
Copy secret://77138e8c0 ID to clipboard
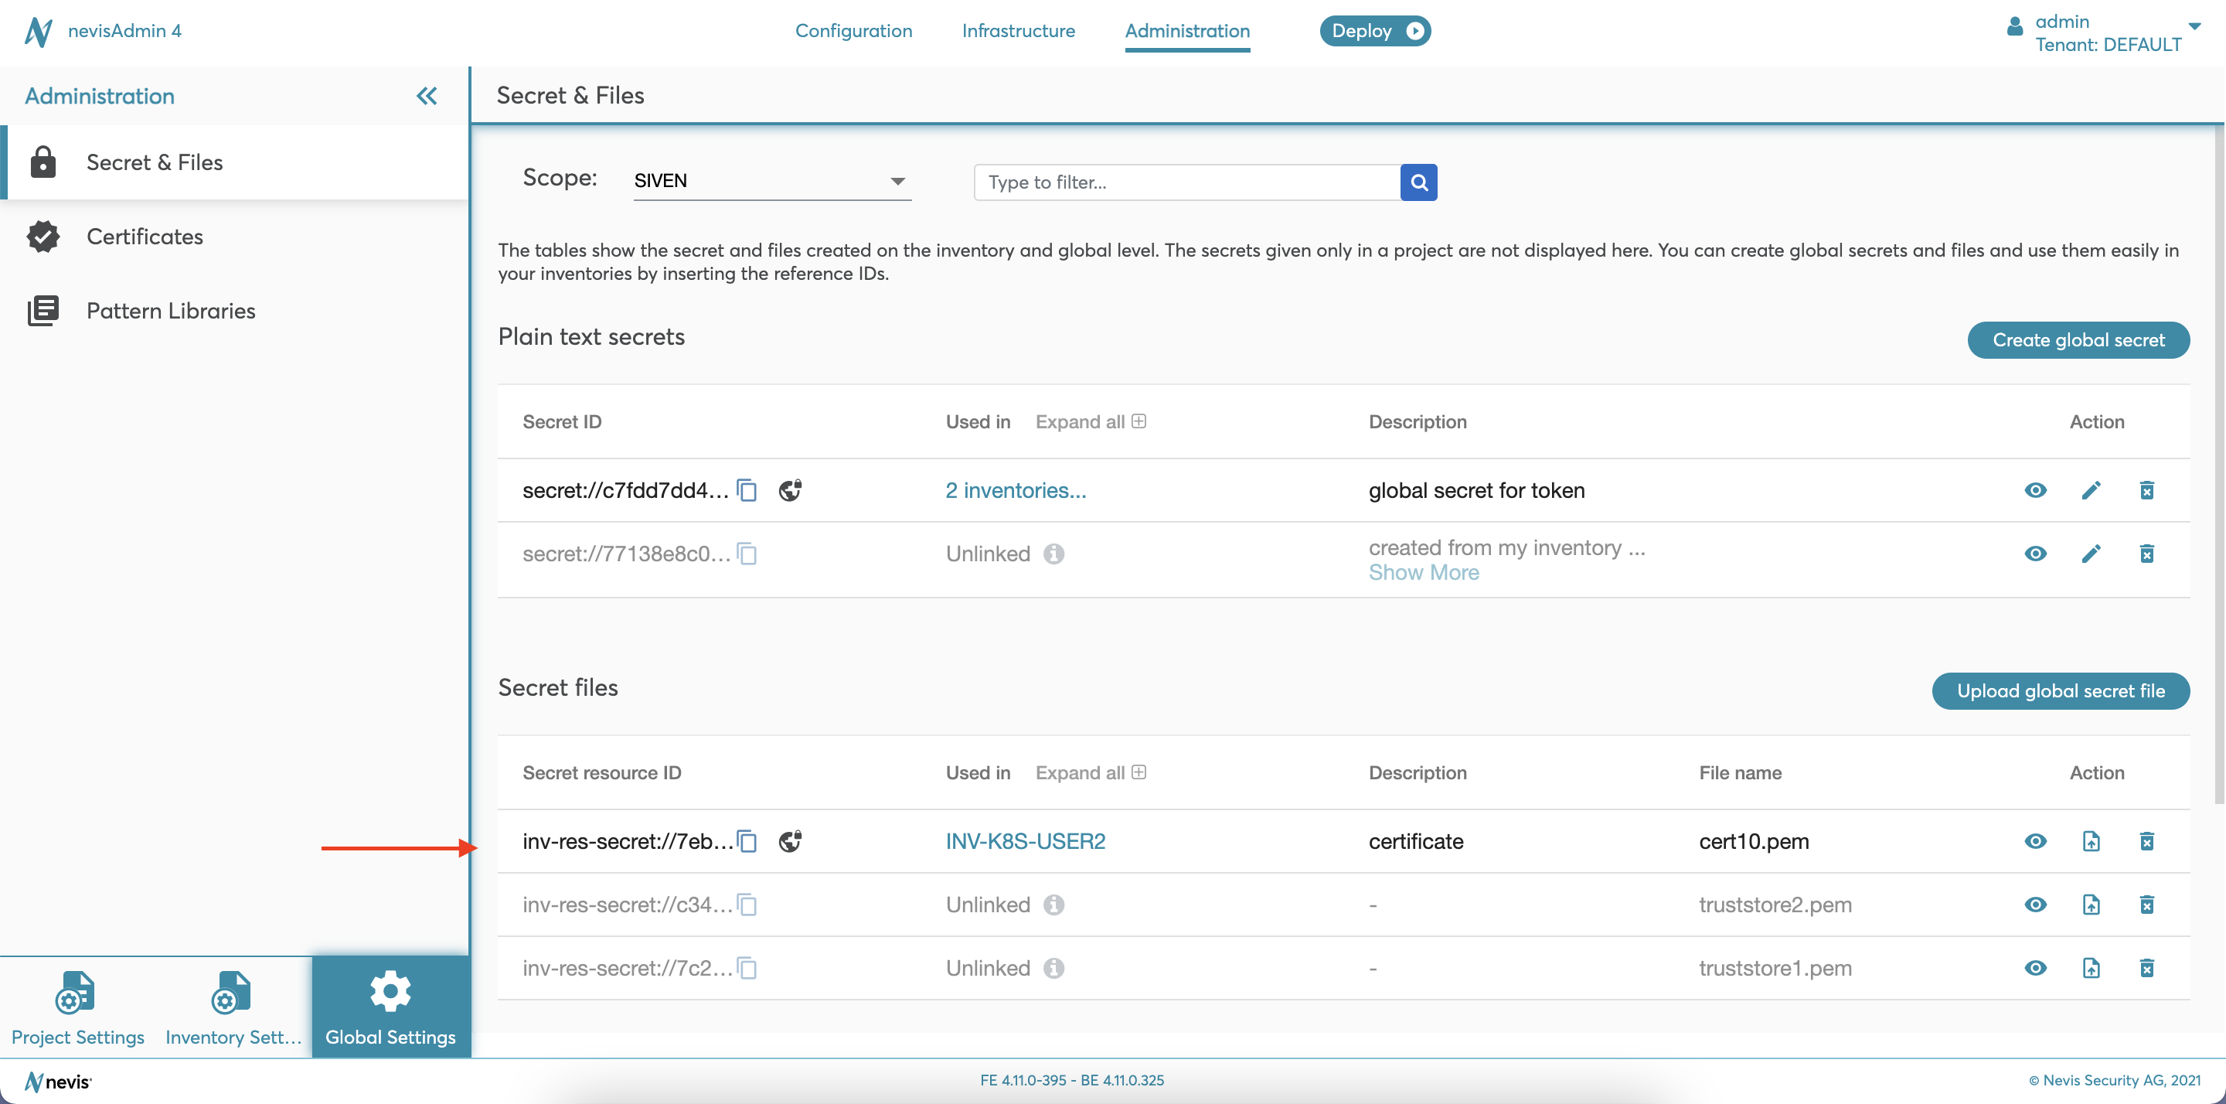pos(747,554)
